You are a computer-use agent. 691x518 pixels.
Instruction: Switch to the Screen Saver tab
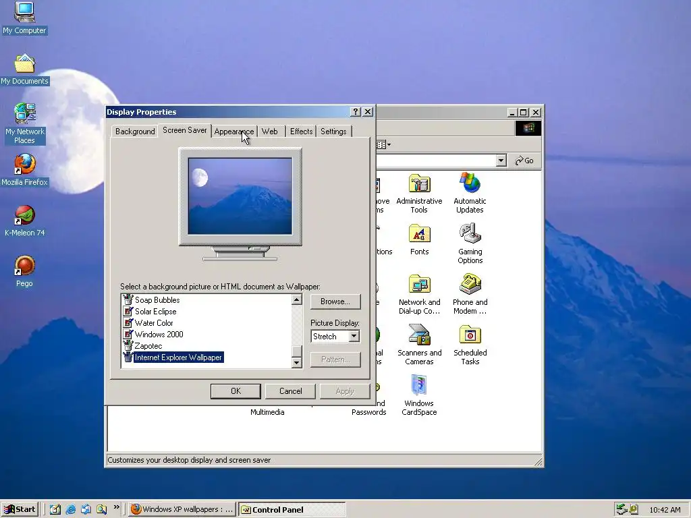[x=185, y=130]
